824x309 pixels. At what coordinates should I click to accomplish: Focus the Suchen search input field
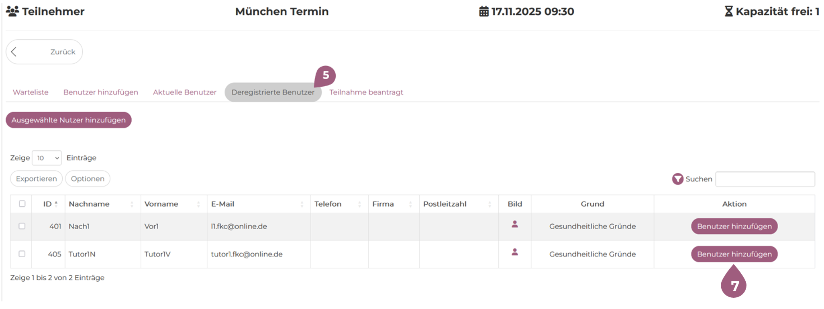[765, 179]
